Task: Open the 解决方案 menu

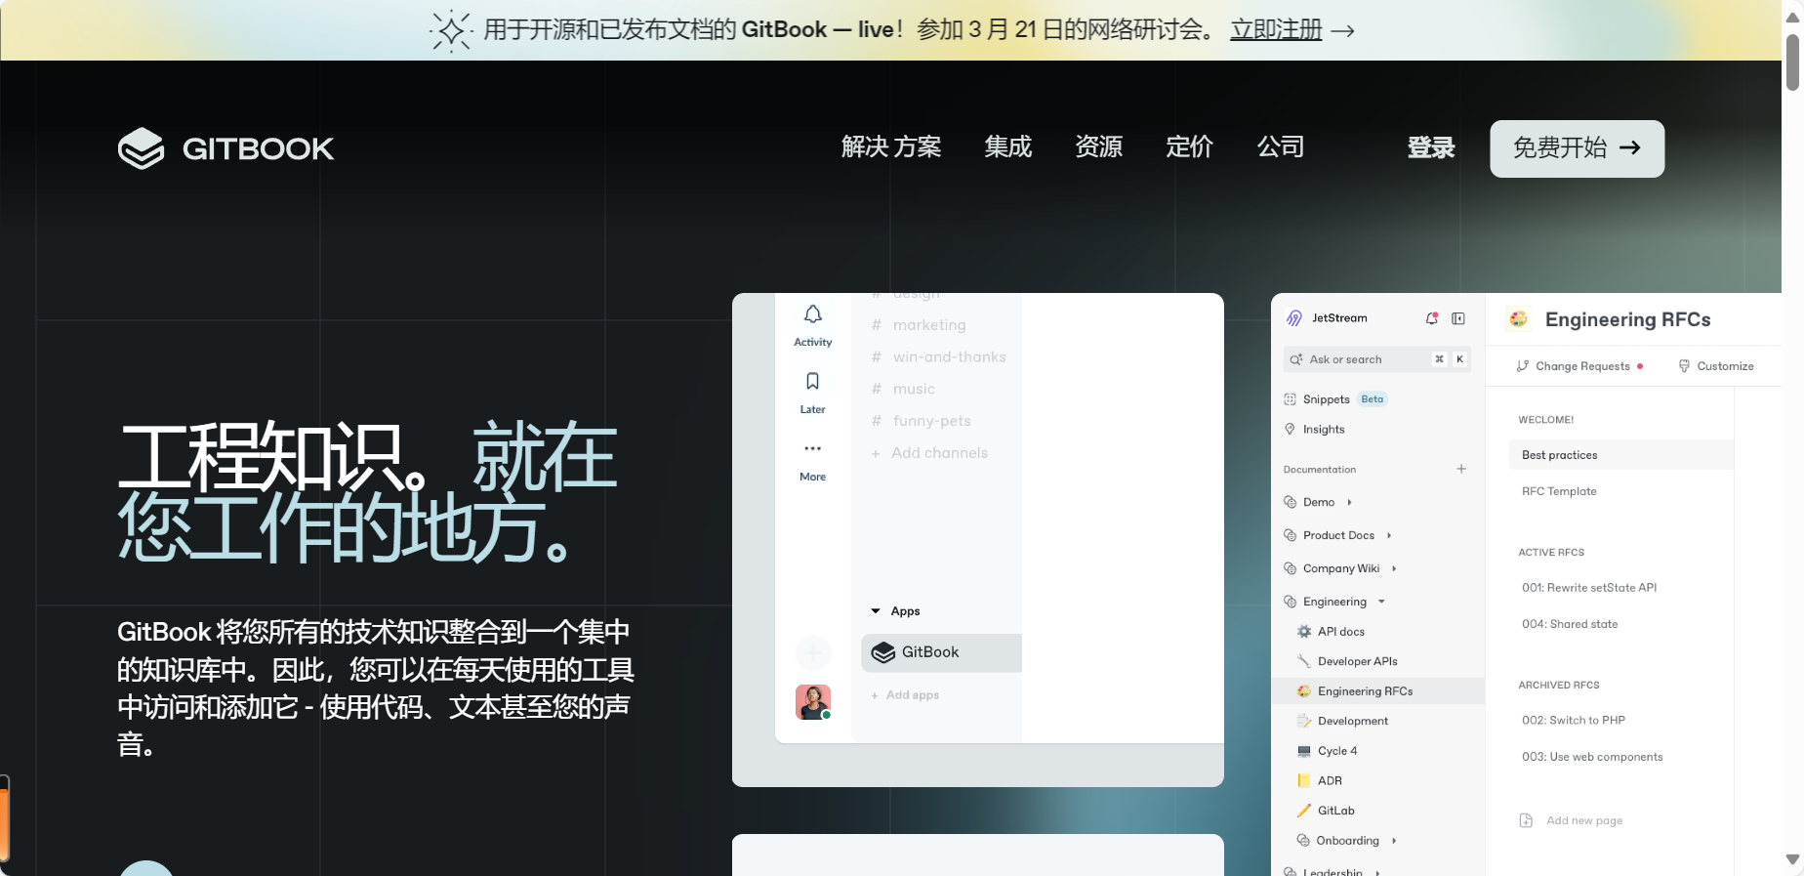Action: click(x=891, y=147)
